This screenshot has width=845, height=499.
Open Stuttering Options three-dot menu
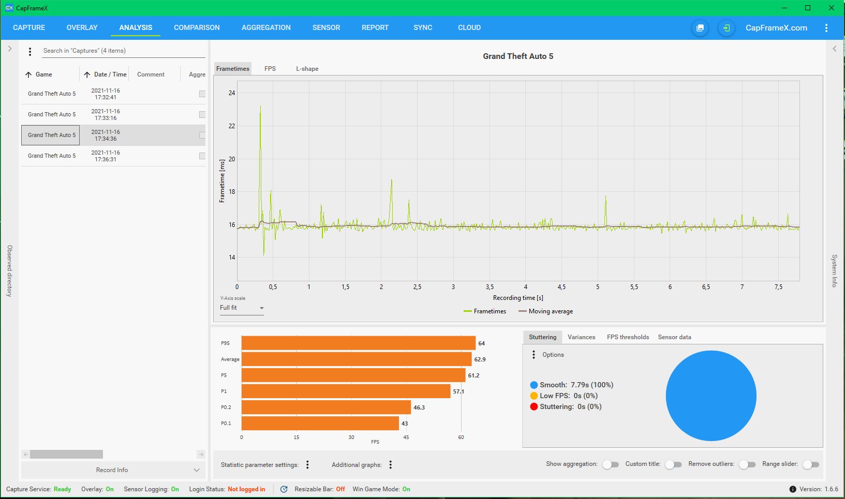(533, 355)
